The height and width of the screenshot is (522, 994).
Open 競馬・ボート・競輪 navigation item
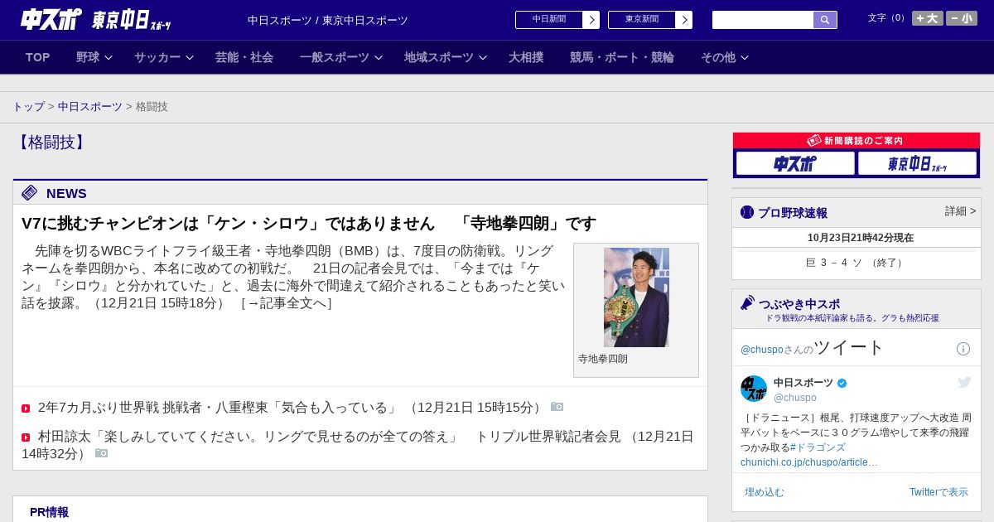(x=622, y=57)
